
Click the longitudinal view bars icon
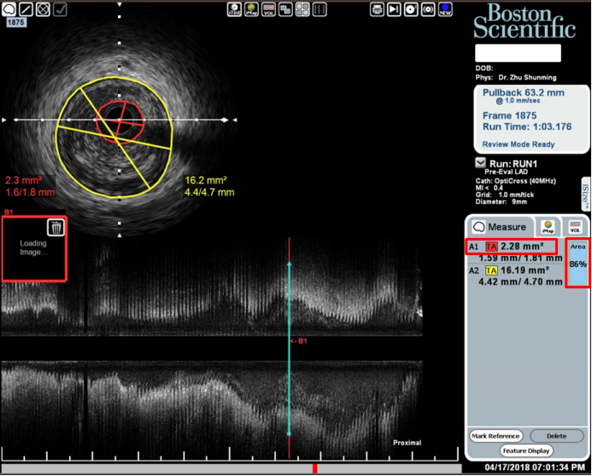[319, 9]
